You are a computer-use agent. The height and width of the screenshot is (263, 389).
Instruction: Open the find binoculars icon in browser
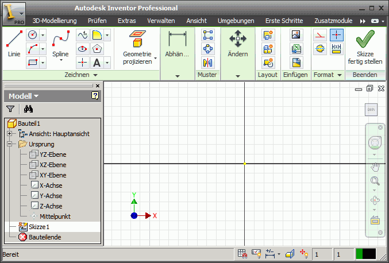click(x=27, y=109)
